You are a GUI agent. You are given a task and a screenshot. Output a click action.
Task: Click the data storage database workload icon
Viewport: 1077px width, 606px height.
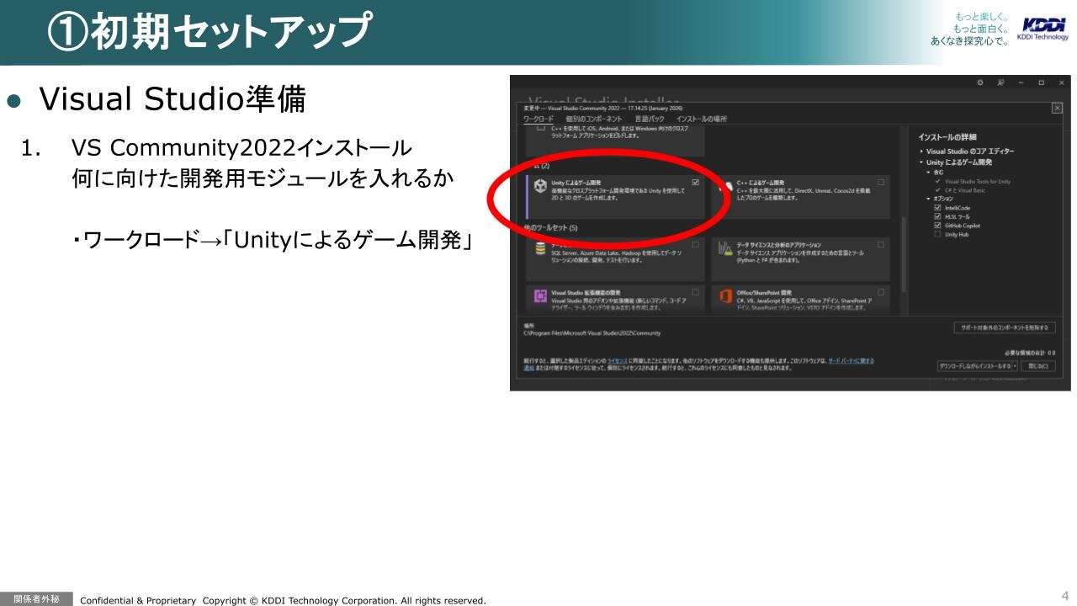pyautogui.click(x=540, y=248)
